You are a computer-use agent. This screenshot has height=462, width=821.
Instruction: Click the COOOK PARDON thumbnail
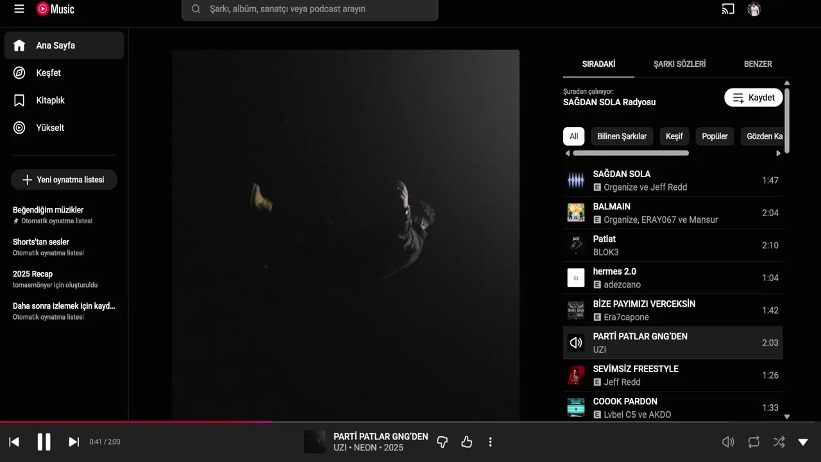coord(576,407)
